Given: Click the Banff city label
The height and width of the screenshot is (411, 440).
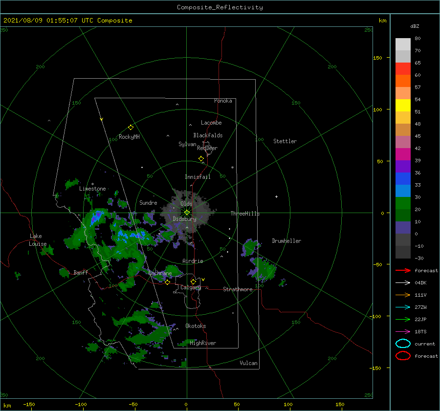Looking at the screenshot, I should coord(81,272).
